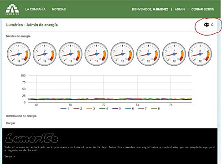Screen dimensions: 222x164
Task: Click the viewer count 0
Action: pos(212,25)
